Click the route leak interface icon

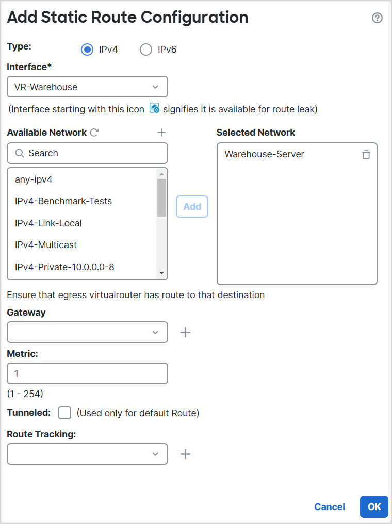(x=154, y=108)
